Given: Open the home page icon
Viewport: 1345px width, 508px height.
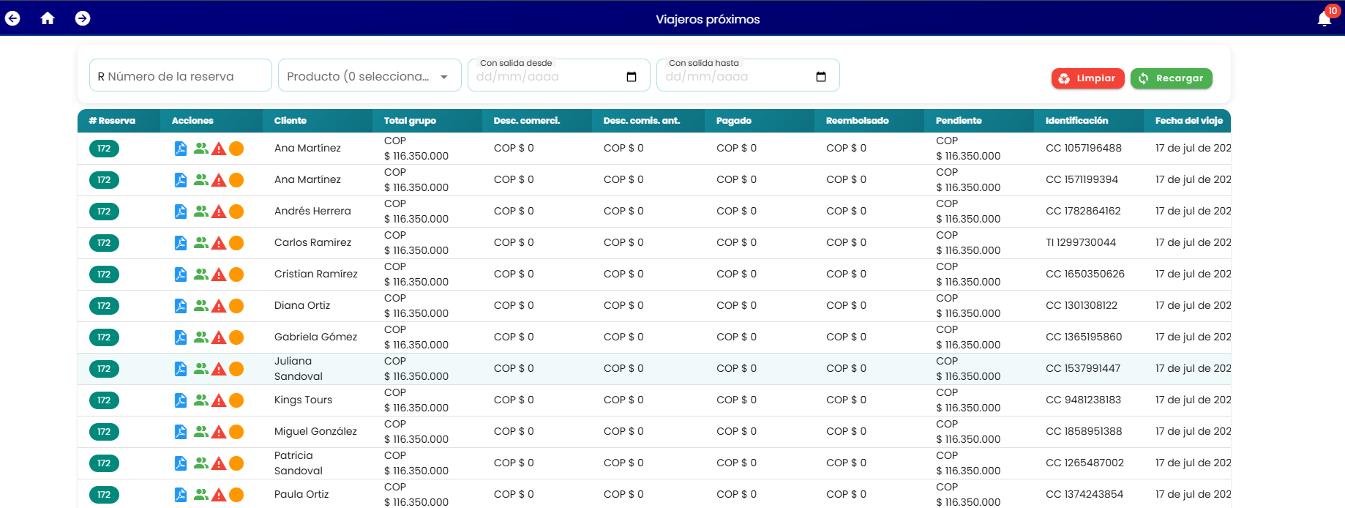Looking at the screenshot, I should 48,18.
